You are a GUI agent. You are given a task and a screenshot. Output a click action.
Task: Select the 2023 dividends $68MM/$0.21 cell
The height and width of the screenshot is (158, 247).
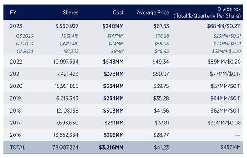[x=224, y=26]
